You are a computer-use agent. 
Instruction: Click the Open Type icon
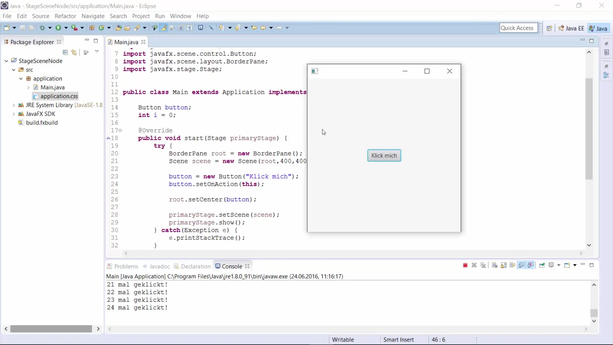tap(118, 28)
